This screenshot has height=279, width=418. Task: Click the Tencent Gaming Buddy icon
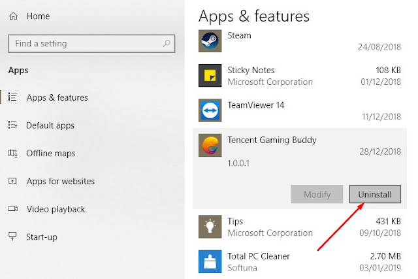tap(210, 145)
